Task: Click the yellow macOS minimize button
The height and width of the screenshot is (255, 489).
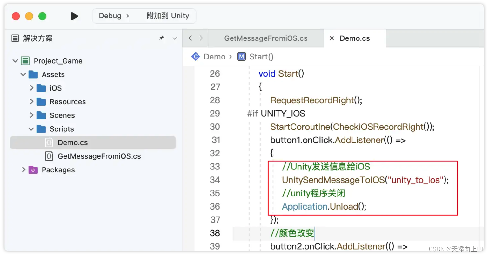Action: coord(29,16)
